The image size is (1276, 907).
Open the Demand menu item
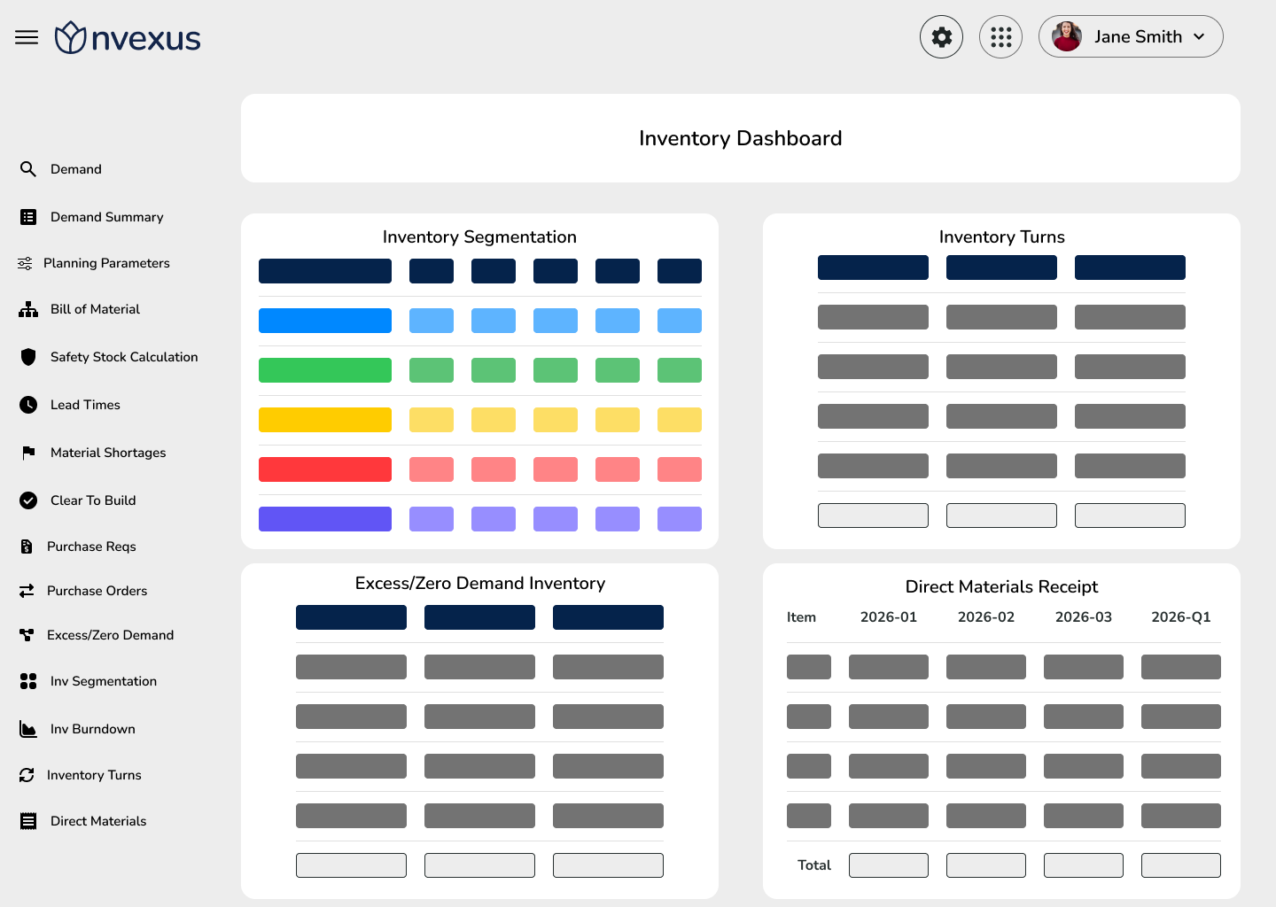click(x=76, y=169)
